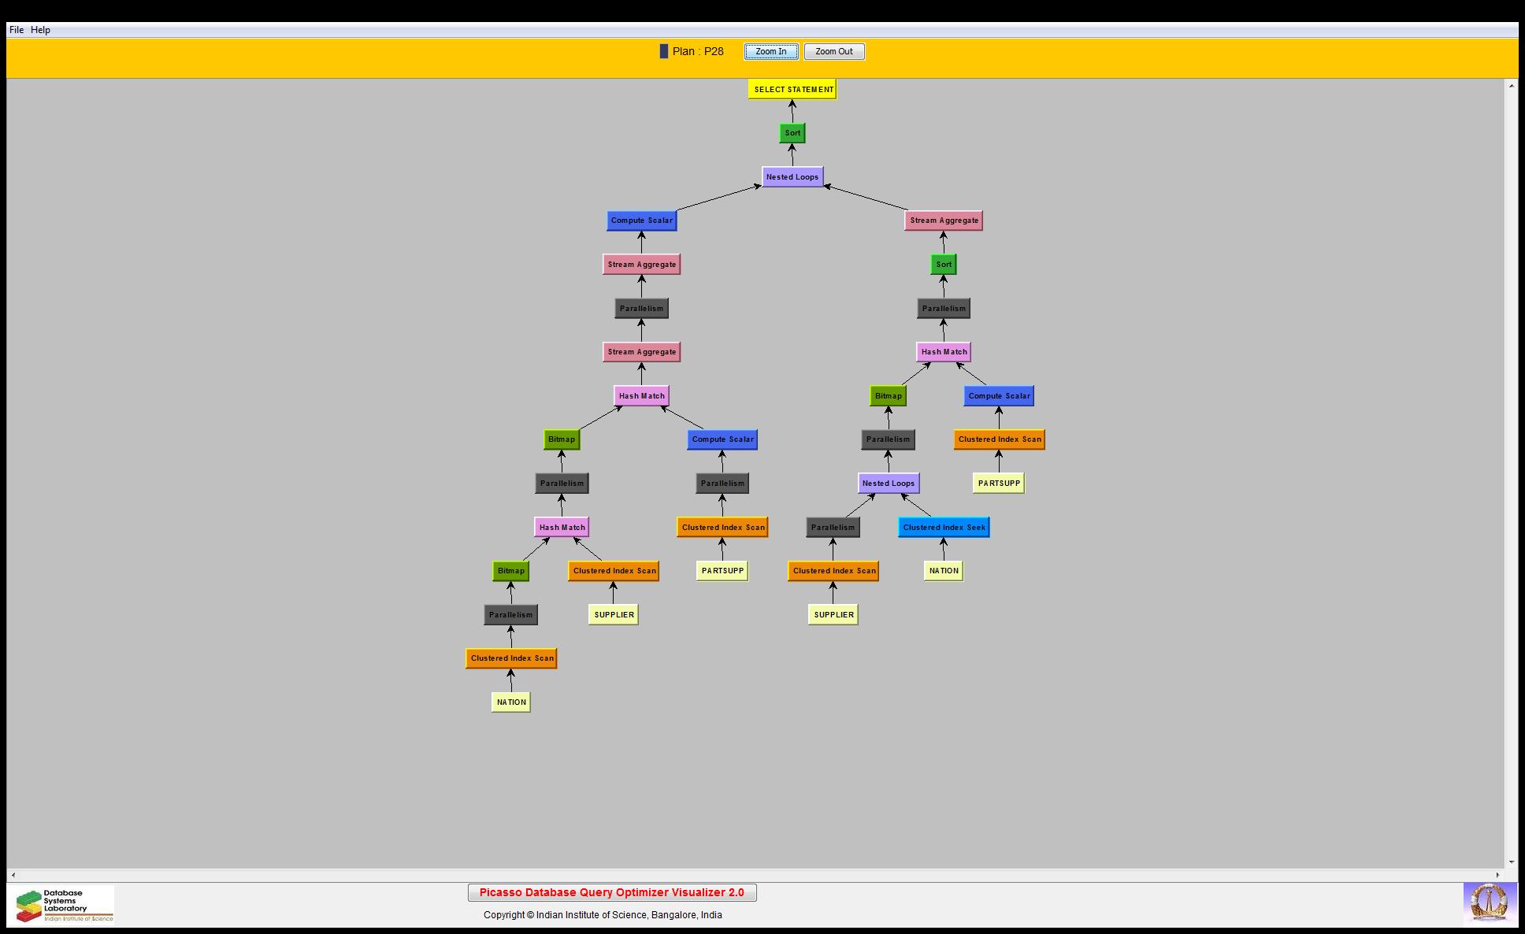Click the Picasso Database Query Optimizer Visualizer label

[x=612, y=893]
